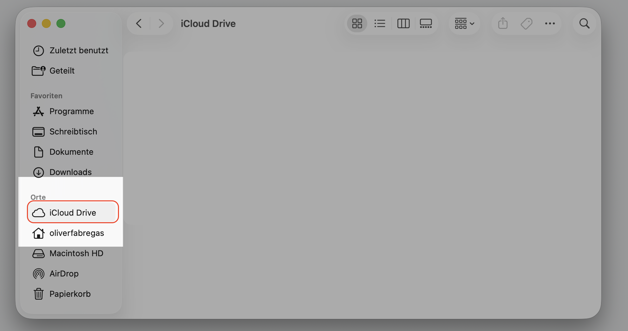Open Downloads in sidebar

pyautogui.click(x=71, y=172)
